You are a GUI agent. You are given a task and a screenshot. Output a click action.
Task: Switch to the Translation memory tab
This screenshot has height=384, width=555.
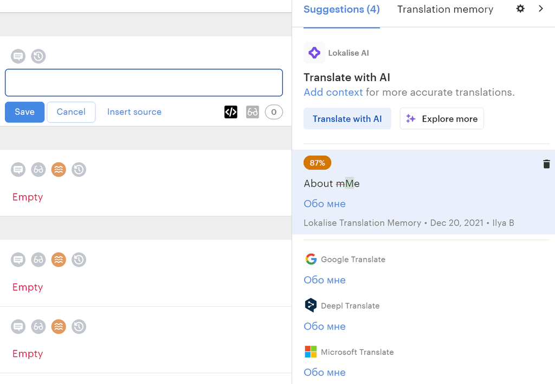[x=445, y=9]
